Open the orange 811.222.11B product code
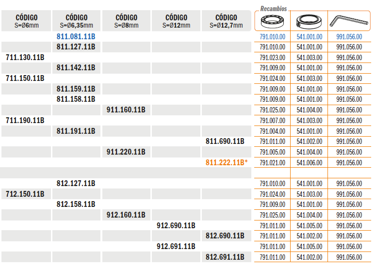The width and height of the screenshot is (376, 267). click(225, 163)
